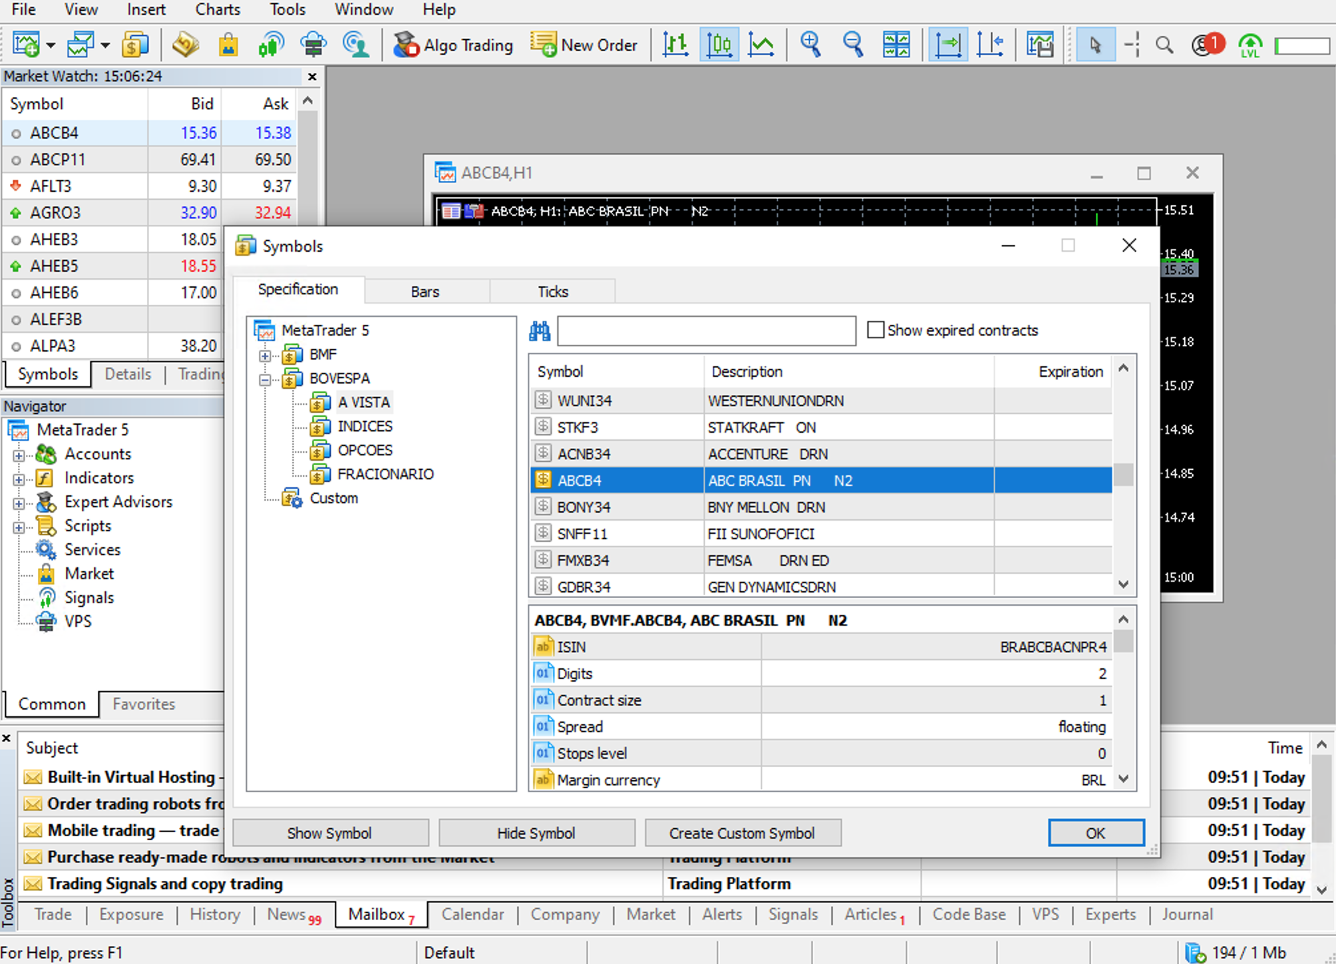Open the Charts menu
The height and width of the screenshot is (964, 1336).
pyautogui.click(x=217, y=9)
